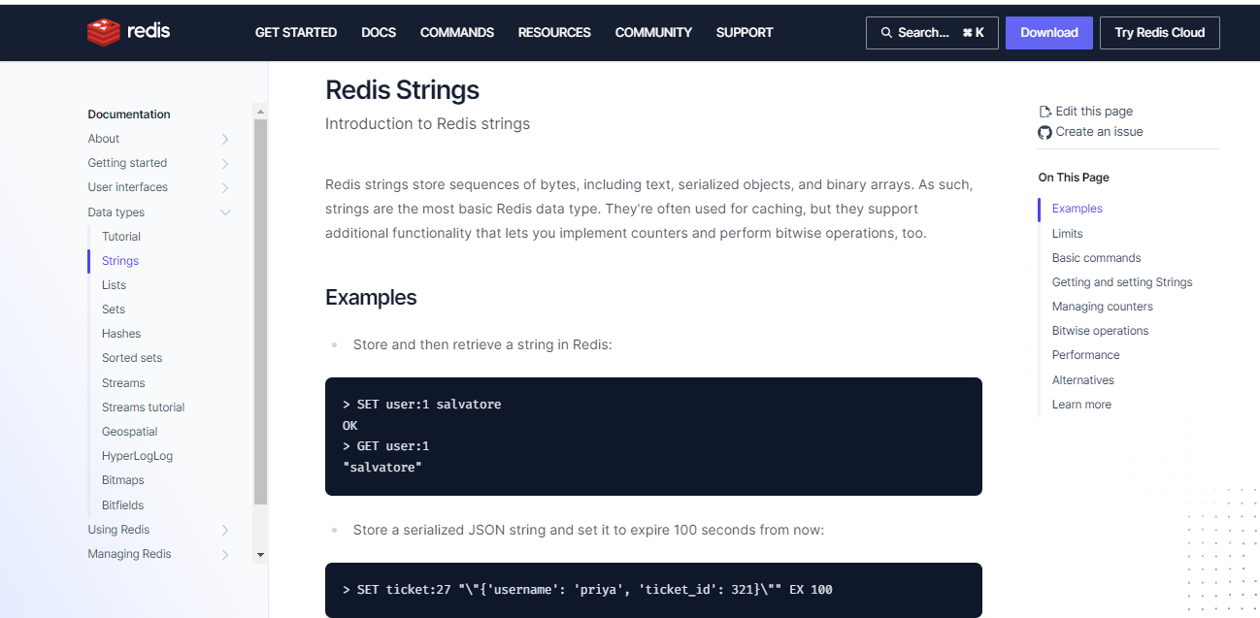This screenshot has height=618, width=1260.
Task: Open Using Redis in the sidebar
Action: tap(118, 530)
